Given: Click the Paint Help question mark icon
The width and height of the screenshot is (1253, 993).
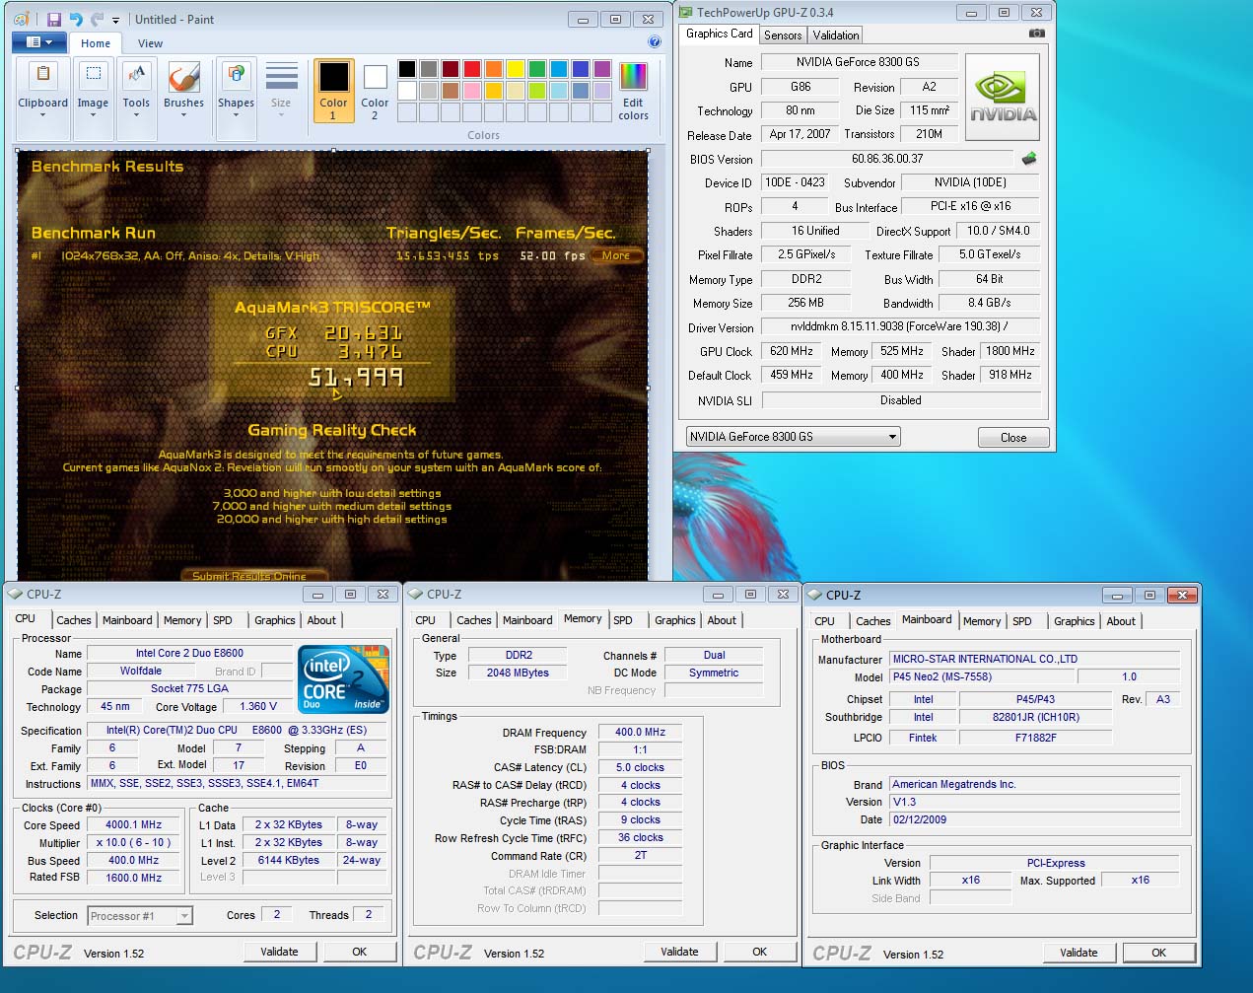Looking at the screenshot, I should pyautogui.click(x=655, y=42).
